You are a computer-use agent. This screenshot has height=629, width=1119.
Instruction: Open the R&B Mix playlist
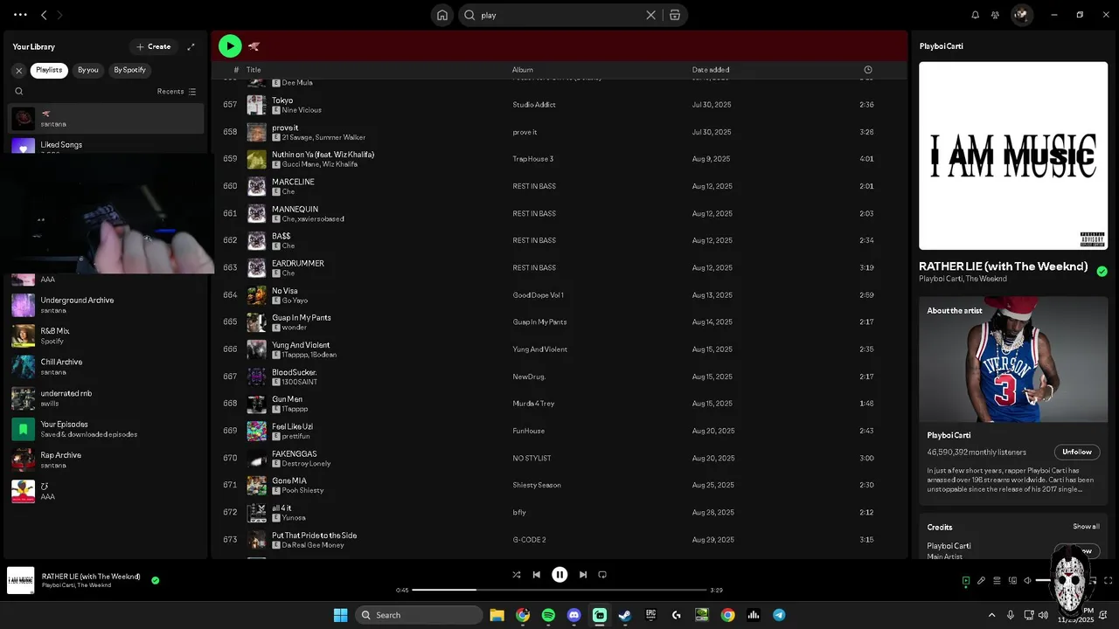pyautogui.click(x=106, y=335)
